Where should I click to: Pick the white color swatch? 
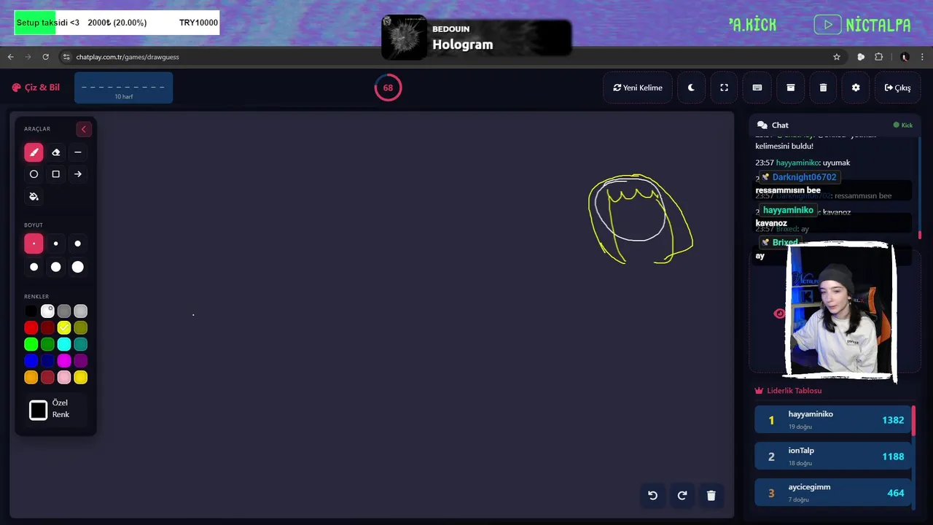click(47, 311)
